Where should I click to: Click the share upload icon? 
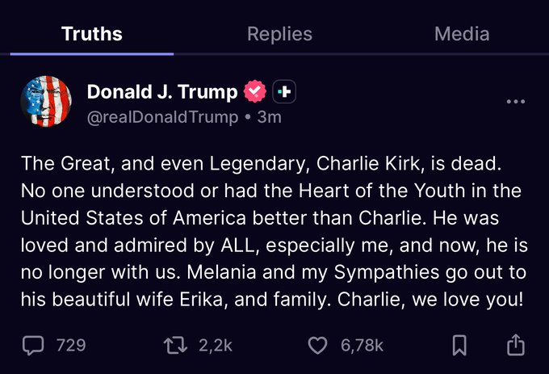[x=515, y=346]
